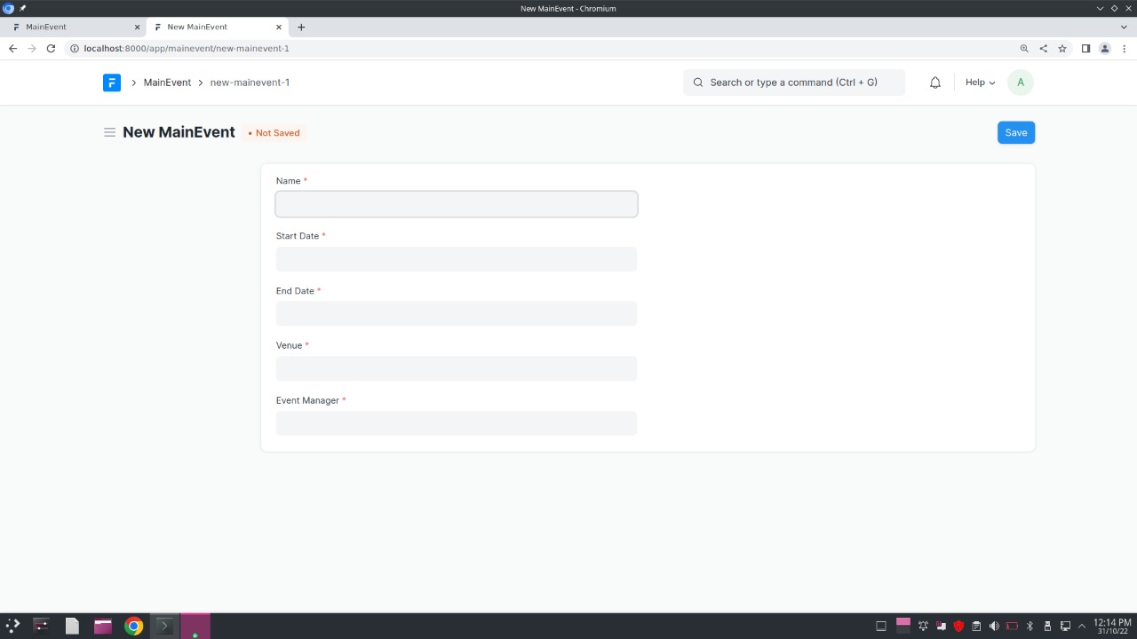The height and width of the screenshot is (639, 1137).
Task: Click the Not Saved status indicator
Action: 274,133
